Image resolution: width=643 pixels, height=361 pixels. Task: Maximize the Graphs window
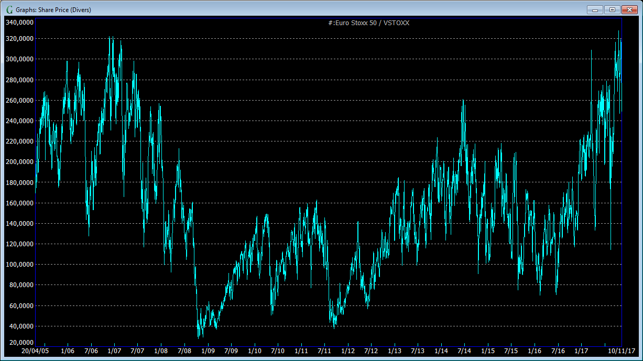[612, 9]
